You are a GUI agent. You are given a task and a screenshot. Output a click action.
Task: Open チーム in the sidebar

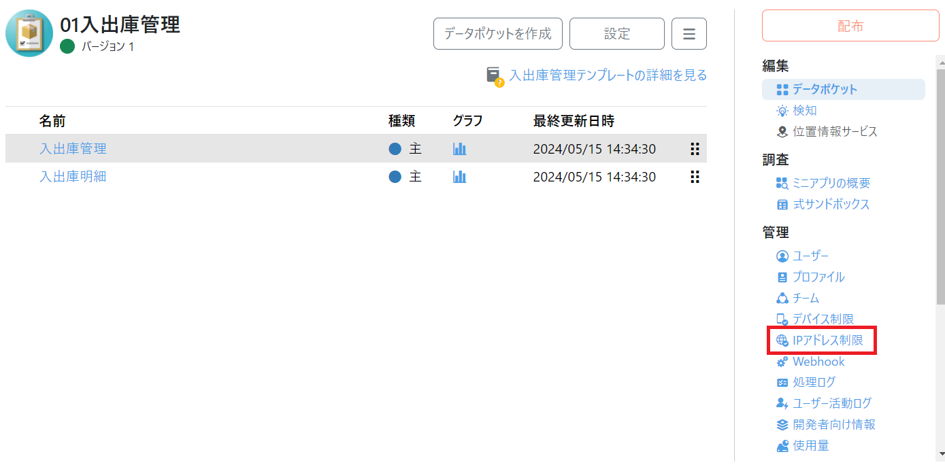click(x=806, y=298)
